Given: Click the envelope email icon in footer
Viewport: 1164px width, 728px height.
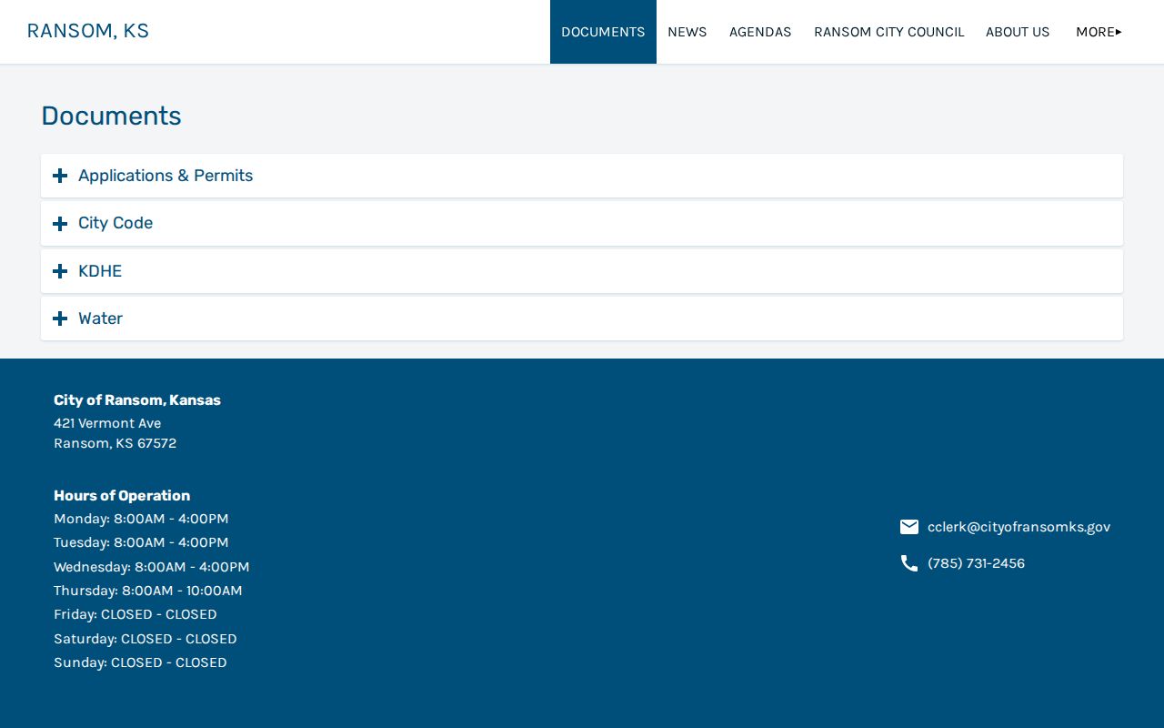Looking at the screenshot, I should coord(909,527).
